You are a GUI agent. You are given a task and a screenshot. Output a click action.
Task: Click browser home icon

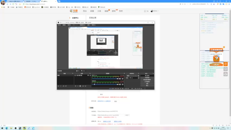[x=20, y=4]
